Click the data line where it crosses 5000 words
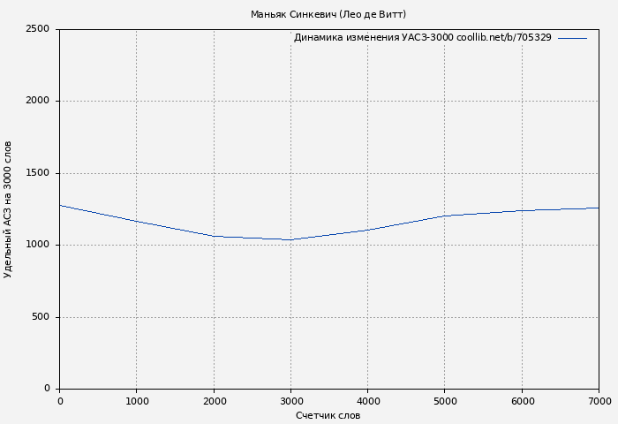 point(444,216)
